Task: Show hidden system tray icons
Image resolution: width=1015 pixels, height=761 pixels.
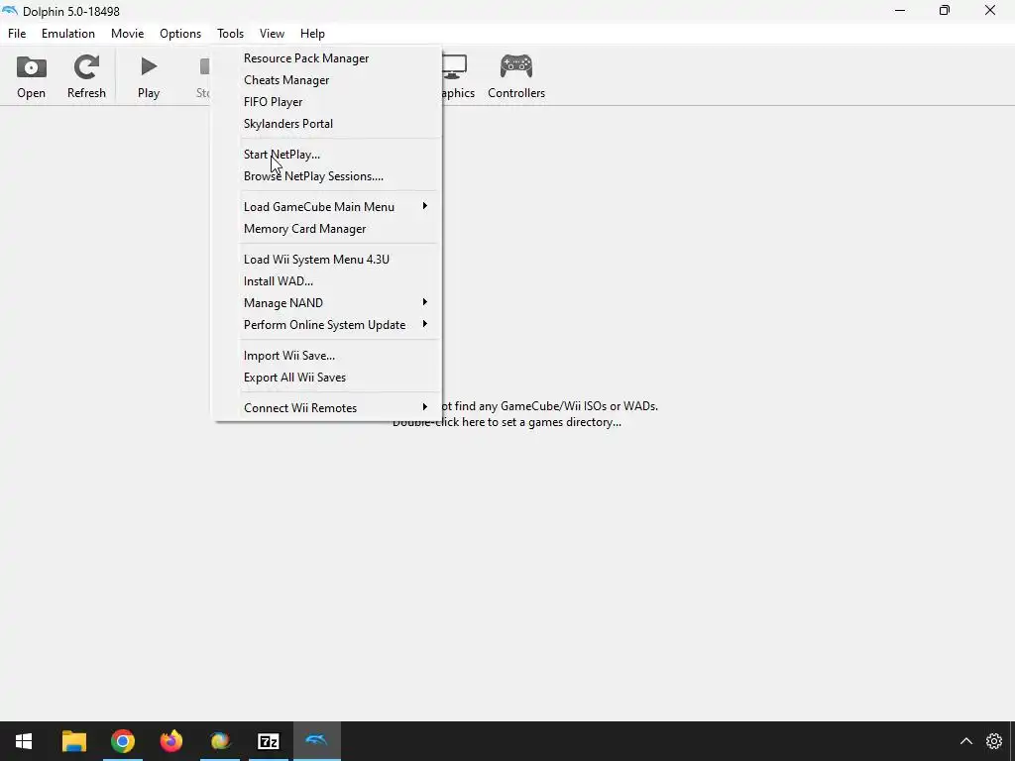Action: tap(965, 741)
